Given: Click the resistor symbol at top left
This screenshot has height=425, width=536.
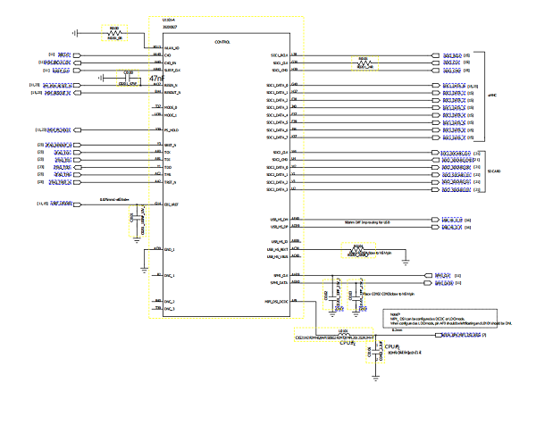Looking at the screenshot, I should [113, 33].
